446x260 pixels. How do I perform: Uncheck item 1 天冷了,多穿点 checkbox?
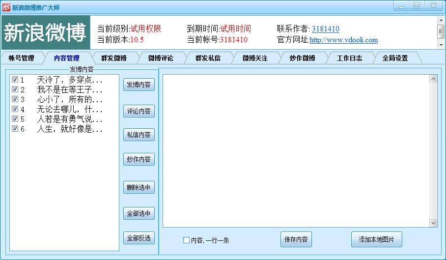pos(15,80)
